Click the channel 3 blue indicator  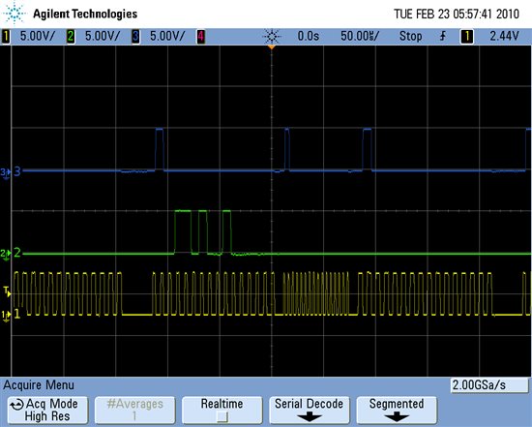pos(135,37)
